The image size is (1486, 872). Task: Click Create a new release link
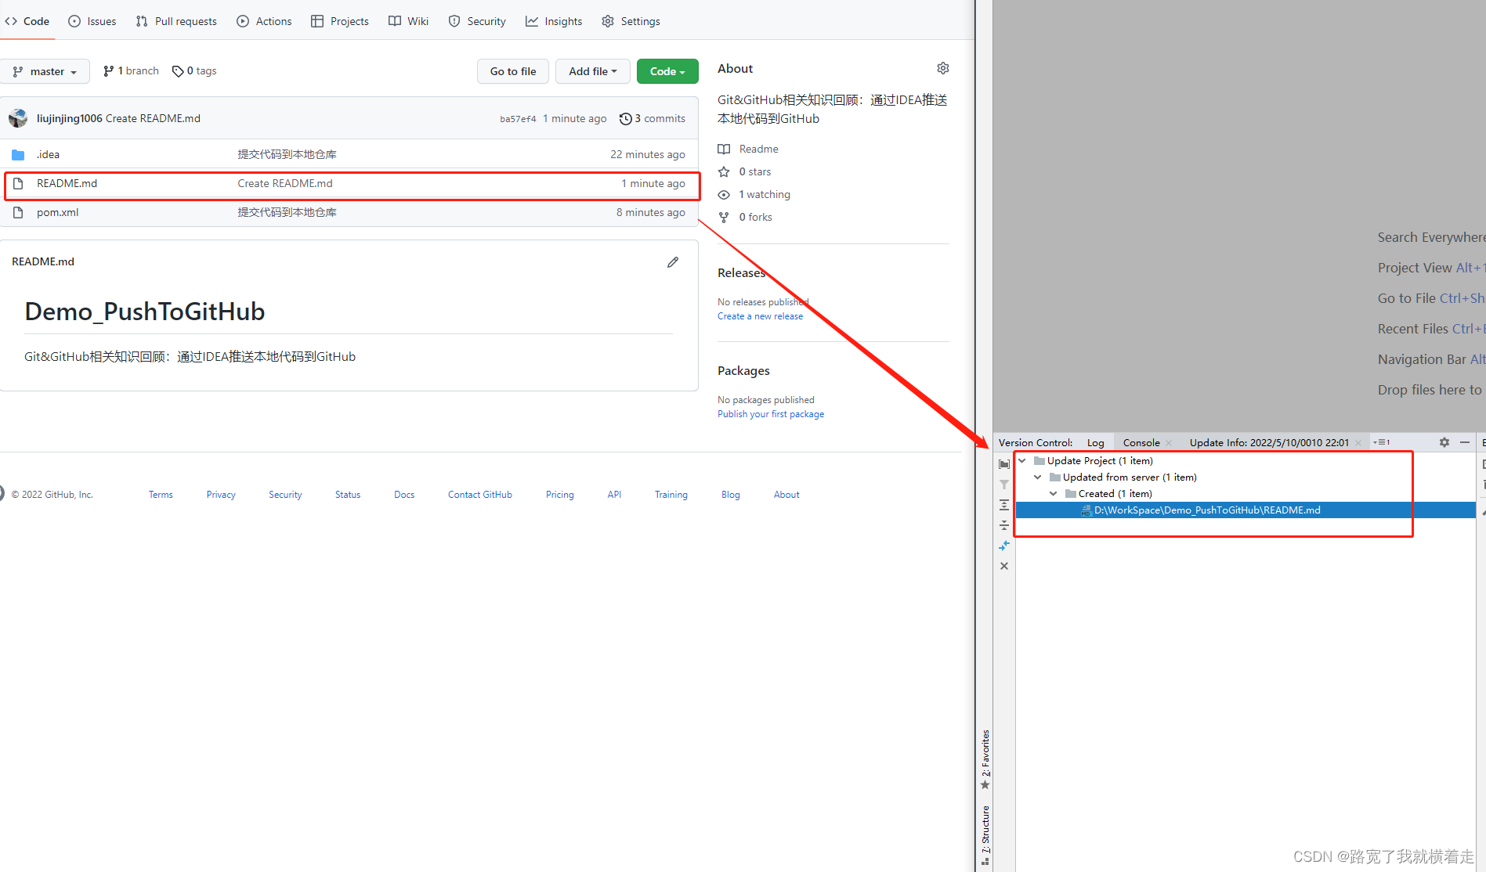[760, 316]
